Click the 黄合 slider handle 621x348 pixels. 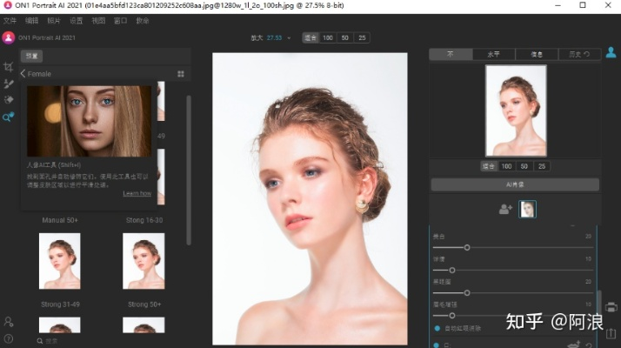click(x=466, y=248)
